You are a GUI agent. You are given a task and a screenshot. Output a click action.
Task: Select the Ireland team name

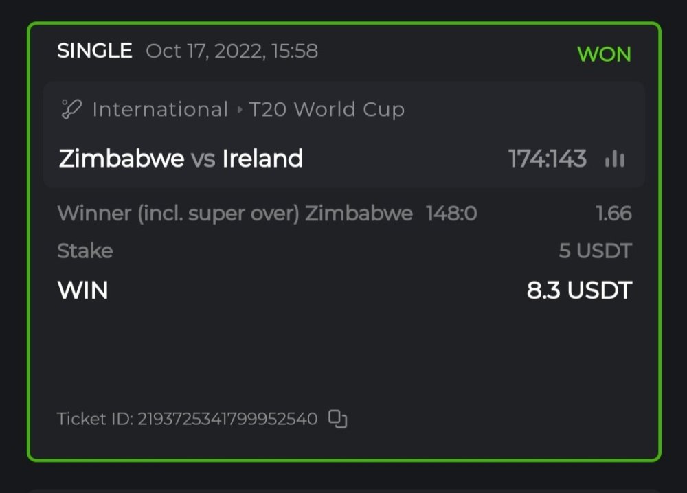coord(262,159)
